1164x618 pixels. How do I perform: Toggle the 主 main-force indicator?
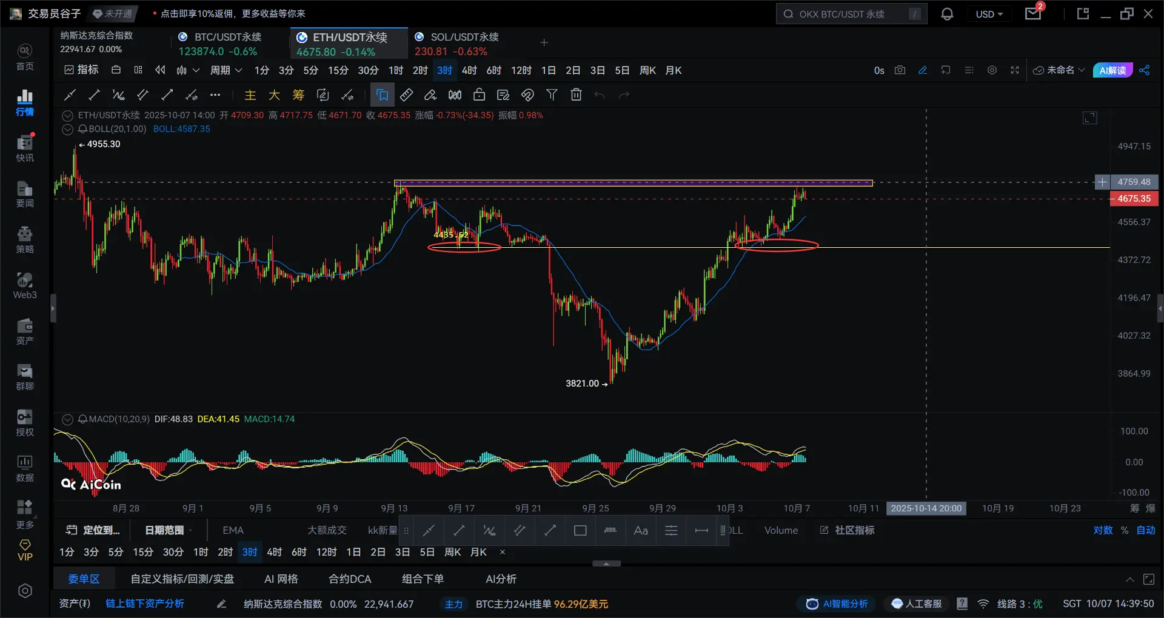pos(250,95)
